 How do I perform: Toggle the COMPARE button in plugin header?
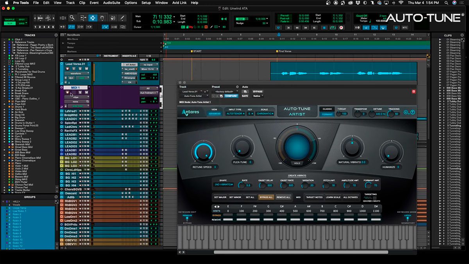click(231, 96)
